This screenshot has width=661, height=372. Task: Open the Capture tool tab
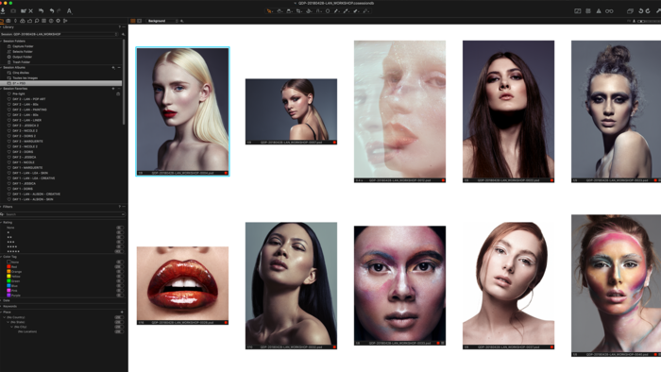[x=8, y=21]
